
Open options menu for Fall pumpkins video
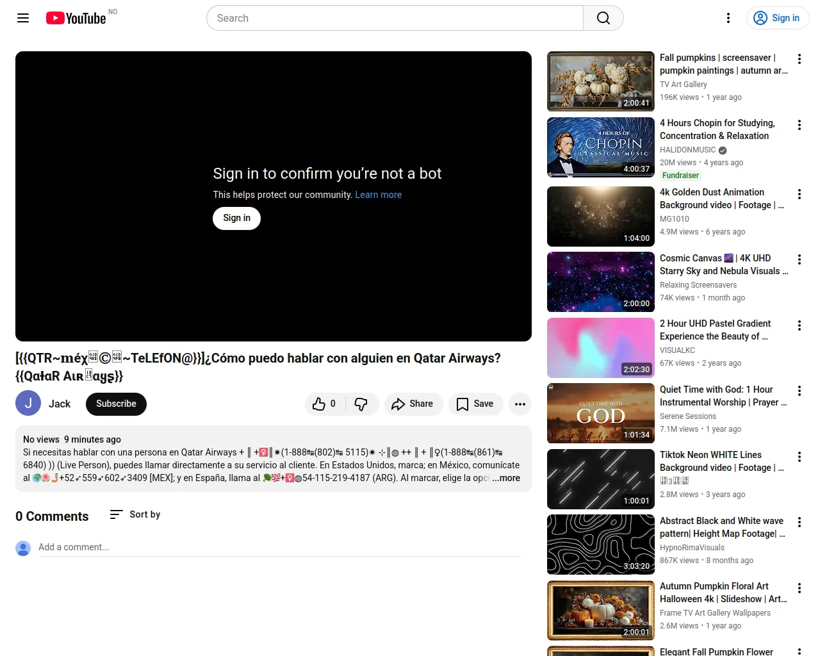point(799,59)
